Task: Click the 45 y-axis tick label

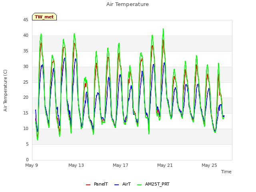Action: click(x=26, y=20)
